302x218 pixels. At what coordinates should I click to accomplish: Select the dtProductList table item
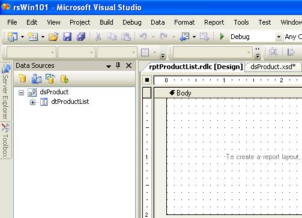(70, 101)
